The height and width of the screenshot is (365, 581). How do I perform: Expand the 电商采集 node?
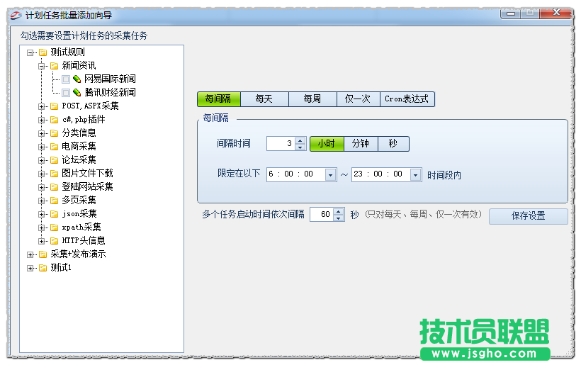pos(42,147)
